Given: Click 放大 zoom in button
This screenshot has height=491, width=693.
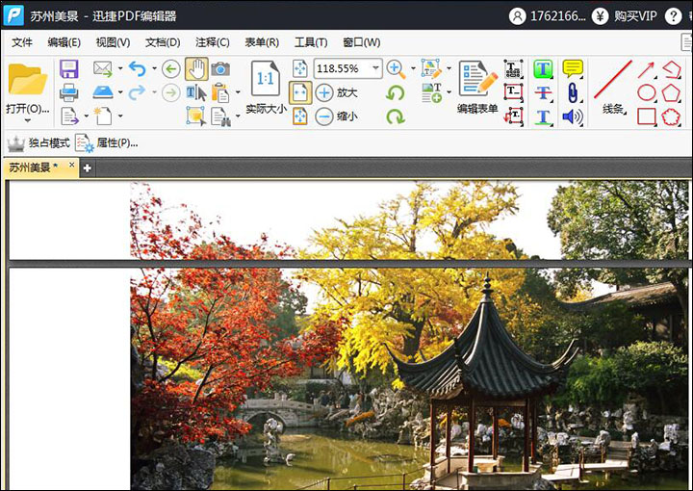Looking at the screenshot, I should [x=337, y=92].
